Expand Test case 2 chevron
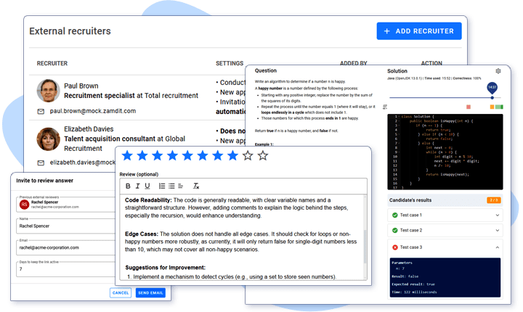The image size is (523, 312). coord(498,230)
